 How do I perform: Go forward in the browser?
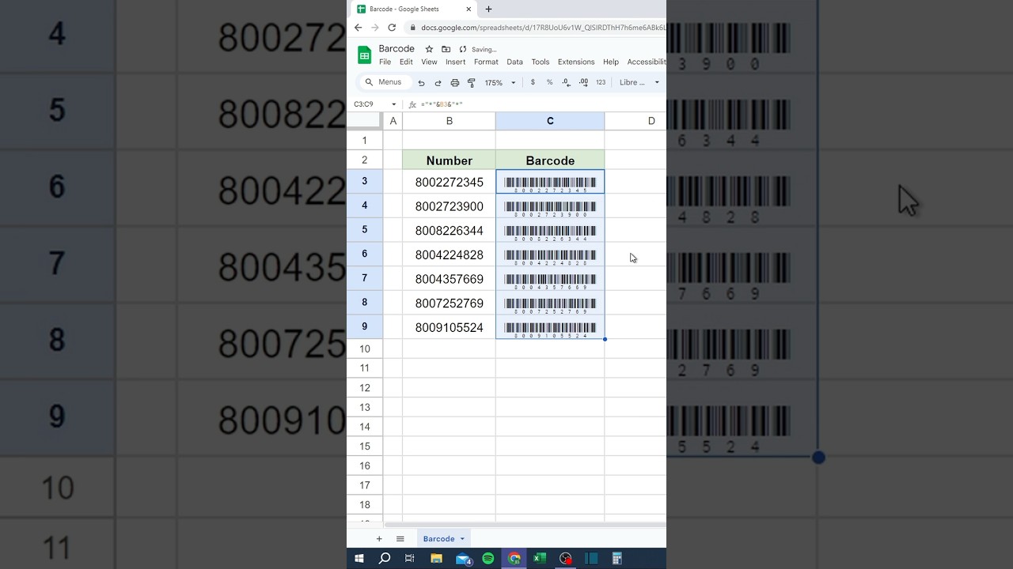(x=375, y=28)
